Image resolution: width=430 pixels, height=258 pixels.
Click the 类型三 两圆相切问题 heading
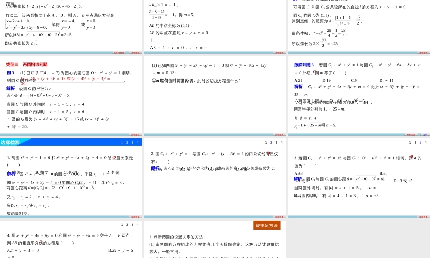tap(27, 64)
